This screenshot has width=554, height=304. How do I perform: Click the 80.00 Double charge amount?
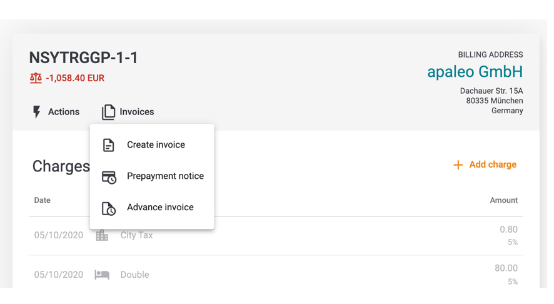(506, 268)
